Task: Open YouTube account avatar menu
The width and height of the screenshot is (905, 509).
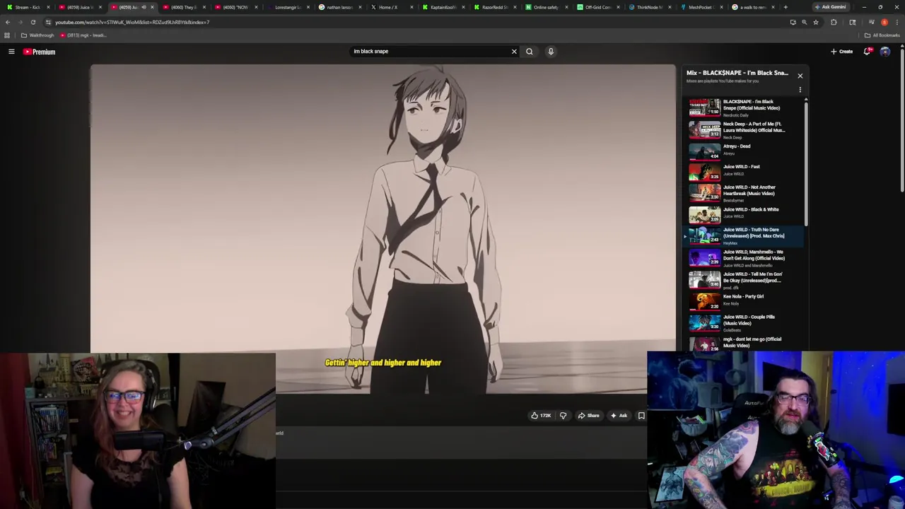Action: (885, 52)
